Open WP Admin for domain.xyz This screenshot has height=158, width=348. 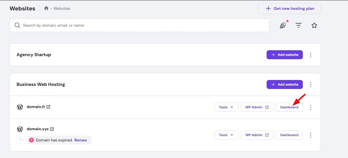257,135
